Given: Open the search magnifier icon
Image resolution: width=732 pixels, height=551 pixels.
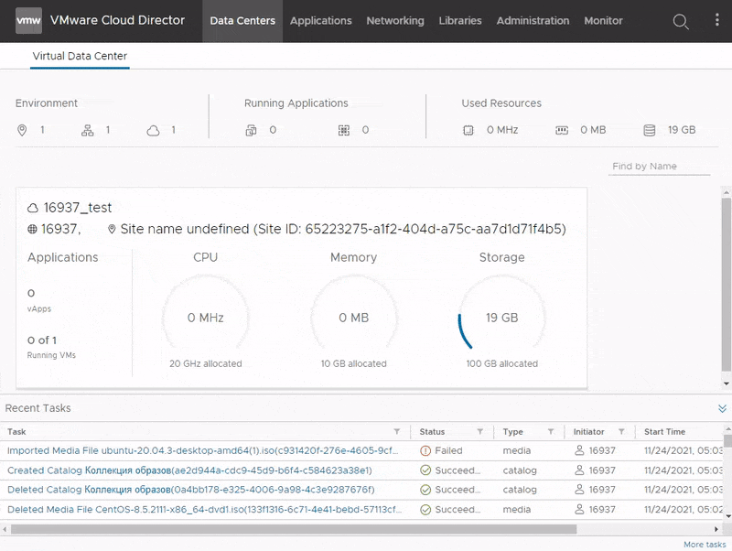Looking at the screenshot, I should click(x=681, y=21).
